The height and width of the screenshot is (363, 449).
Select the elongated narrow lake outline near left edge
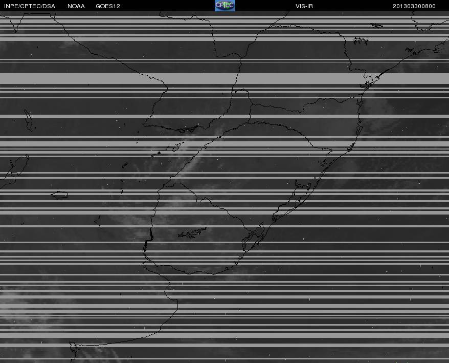28,120
